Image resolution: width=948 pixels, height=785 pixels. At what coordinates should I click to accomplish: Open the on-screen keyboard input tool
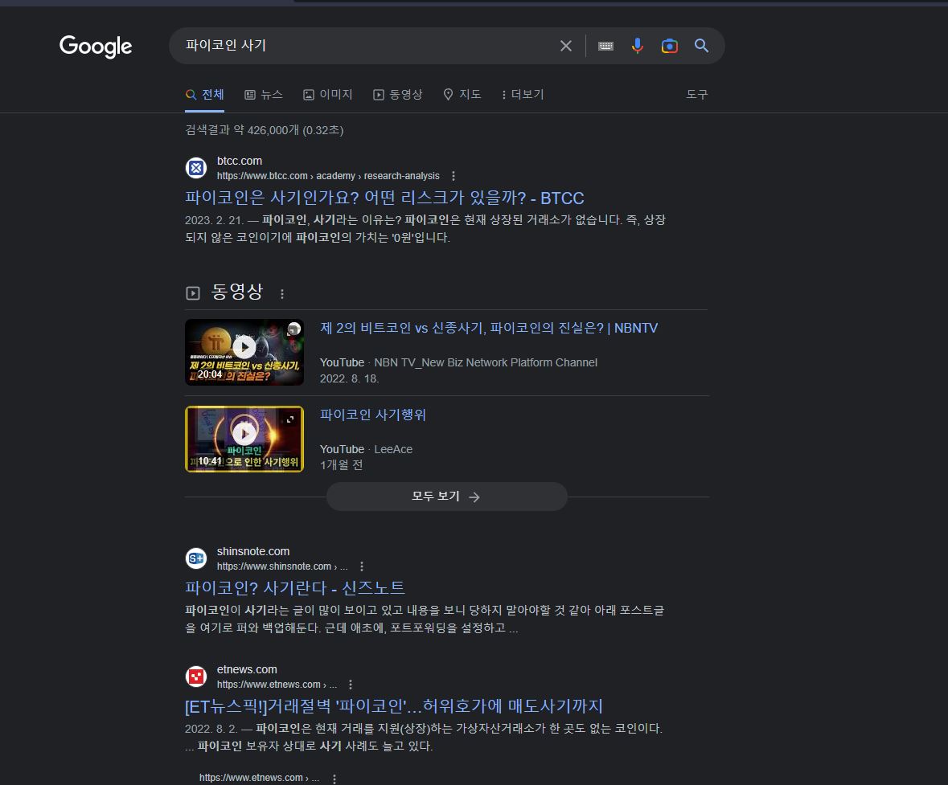pyautogui.click(x=605, y=46)
